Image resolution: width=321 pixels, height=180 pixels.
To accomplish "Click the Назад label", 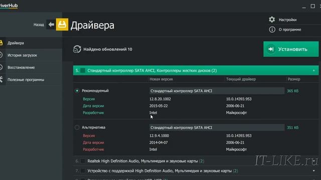I will click(x=39, y=24).
